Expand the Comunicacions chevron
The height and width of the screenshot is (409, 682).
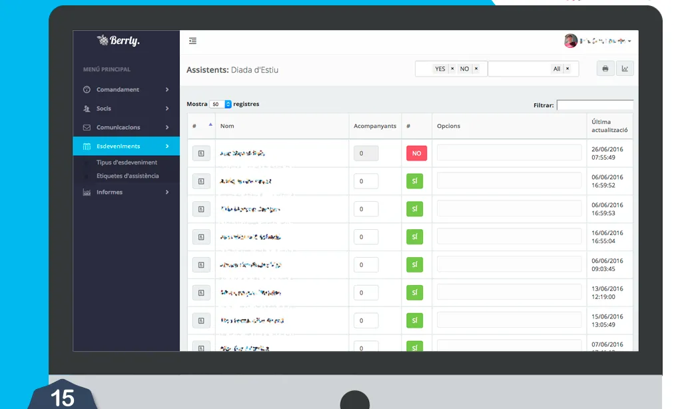pyautogui.click(x=167, y=127)
